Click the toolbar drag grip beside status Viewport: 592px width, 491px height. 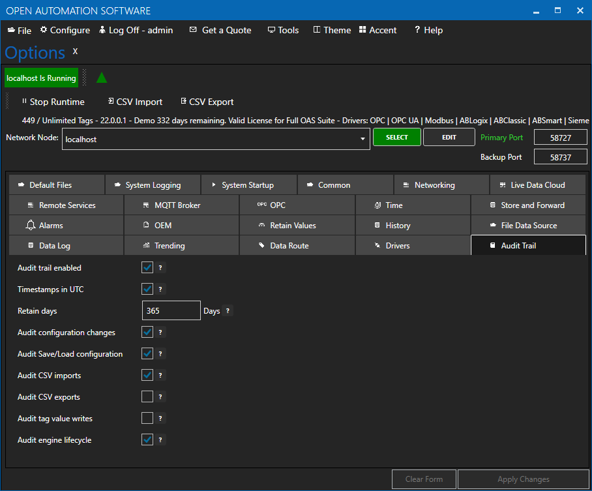[x=85, y=78]
